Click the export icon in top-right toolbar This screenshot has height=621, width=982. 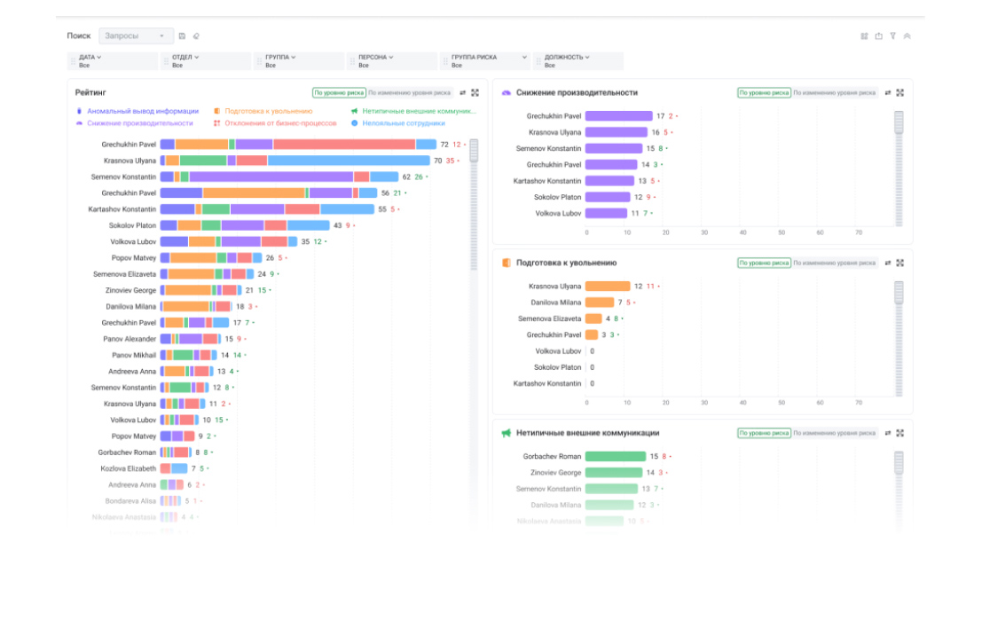(x=878, y=36)
